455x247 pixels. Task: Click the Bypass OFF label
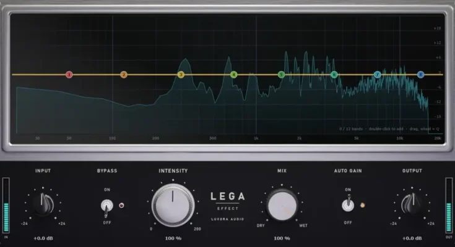click(x=107, y=223)
